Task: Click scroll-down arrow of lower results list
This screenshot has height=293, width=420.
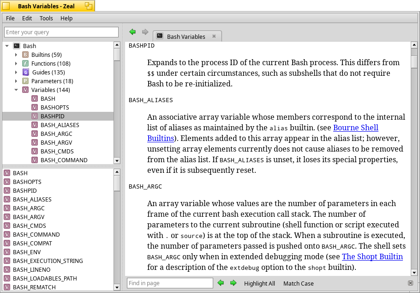Action: [117, 287]
